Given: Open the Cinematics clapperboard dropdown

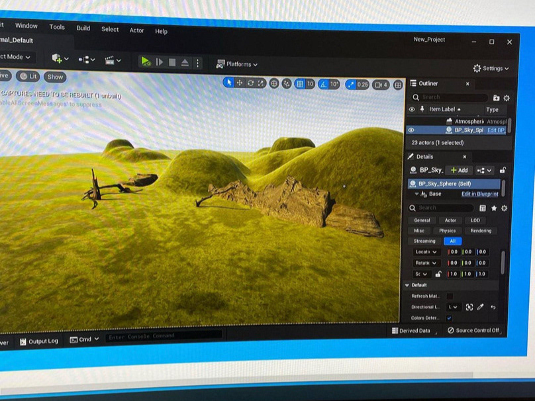Looking at the screenshot, I should tap(113, 61).
